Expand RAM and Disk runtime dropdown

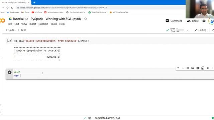tap(187, 30)
